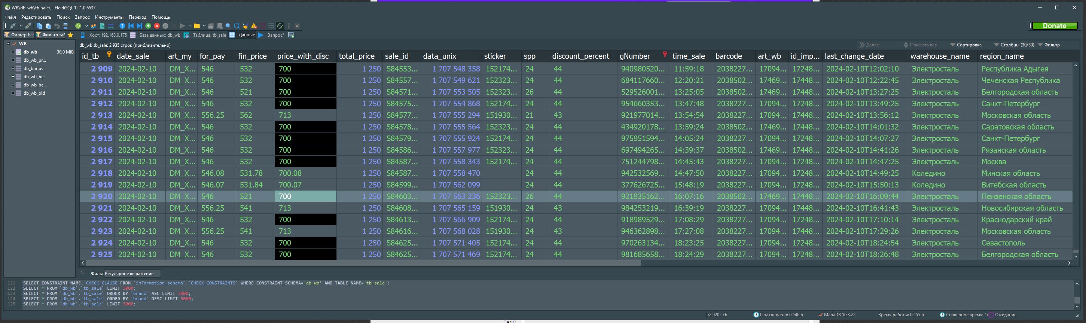The width and height of the screenshot is (1086, 323).
Task: Click the broom clean-up icon
Action: [245, 26]
